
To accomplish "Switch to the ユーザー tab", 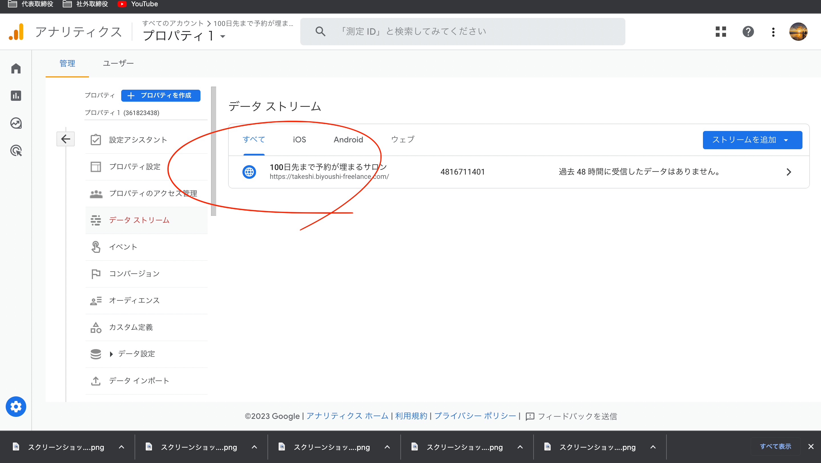I will (x=118, y=63).
